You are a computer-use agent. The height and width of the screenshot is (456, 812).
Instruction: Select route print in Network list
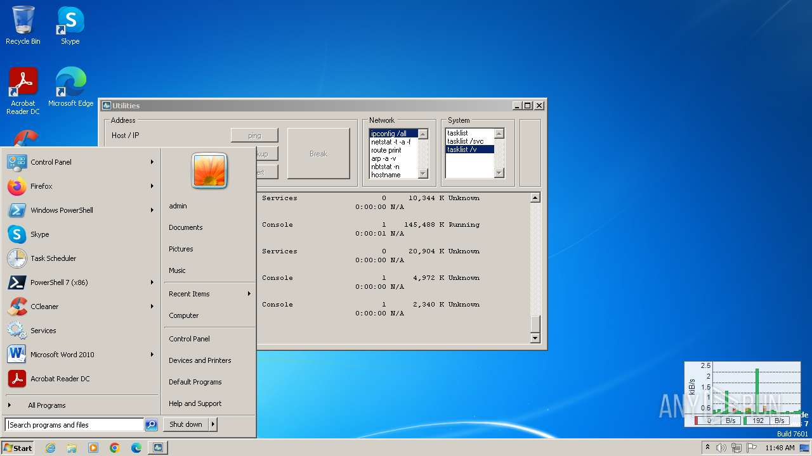point(393,150)
